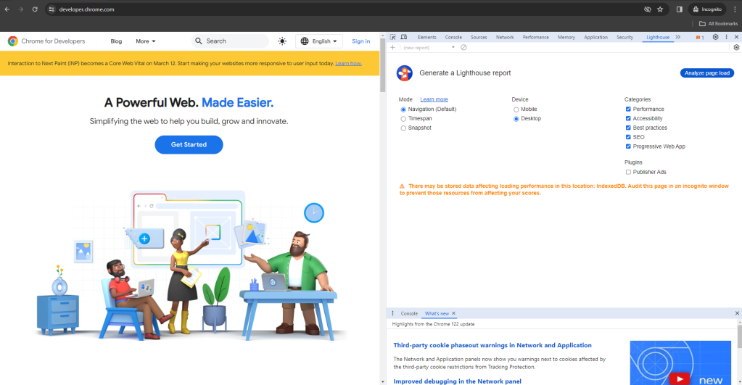Activate the DevTools inspect element picker
Viewport: 742px width, 385px height.
(393, 37)
